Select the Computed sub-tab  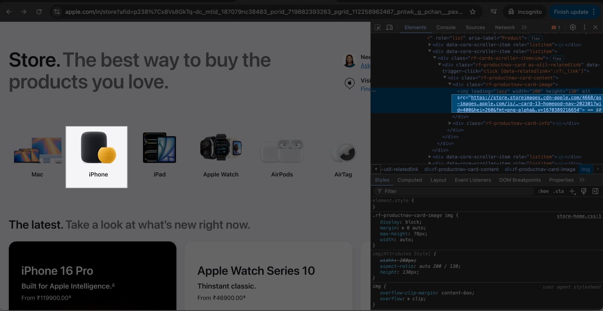(410, 180)
